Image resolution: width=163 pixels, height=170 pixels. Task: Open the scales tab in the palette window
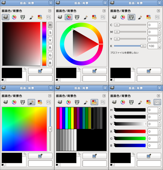pyautogui.click(x=103, y=102)
